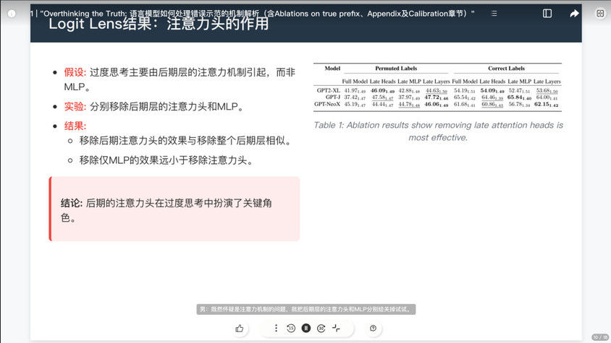Like the video with the thumbs-up button

239,329
